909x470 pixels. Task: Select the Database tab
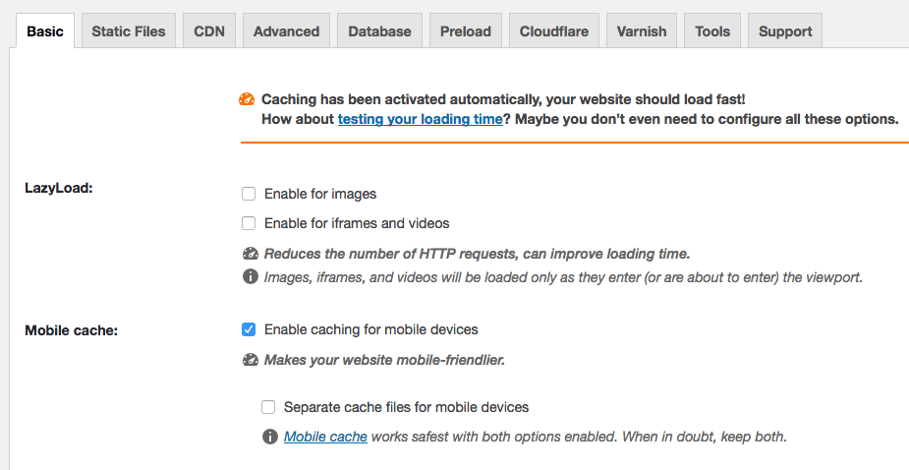379,31
